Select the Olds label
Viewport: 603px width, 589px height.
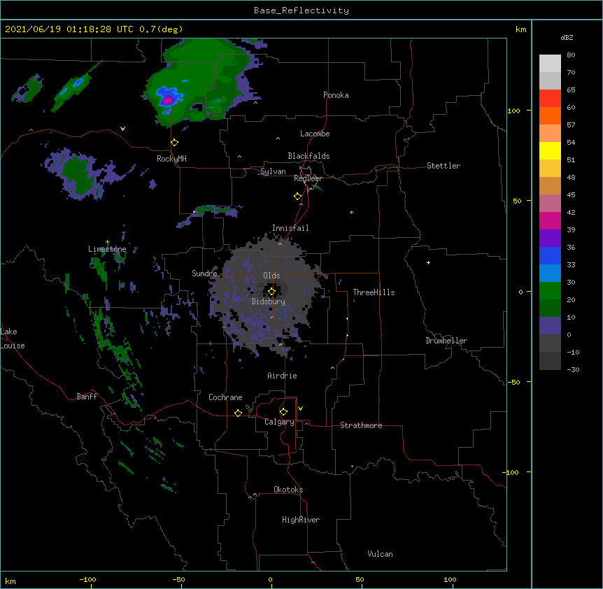tap(271, 276)
